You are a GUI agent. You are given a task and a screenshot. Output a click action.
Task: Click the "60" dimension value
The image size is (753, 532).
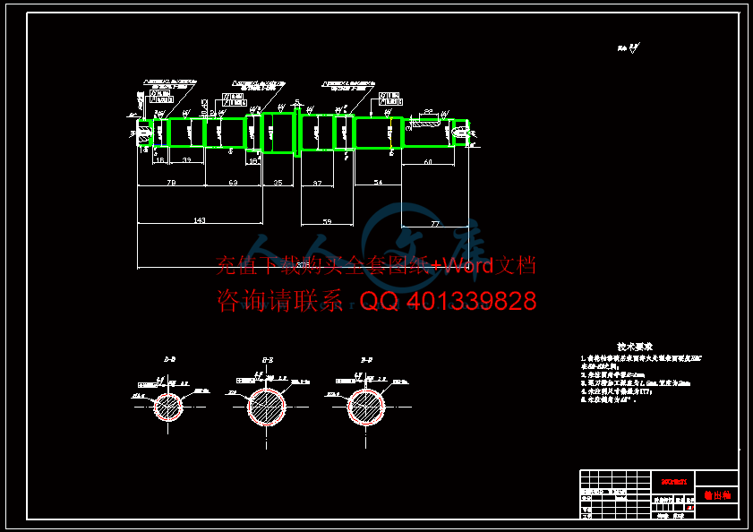428,162
